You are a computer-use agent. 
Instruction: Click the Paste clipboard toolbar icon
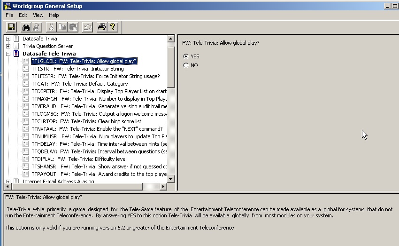click(73, 27)
